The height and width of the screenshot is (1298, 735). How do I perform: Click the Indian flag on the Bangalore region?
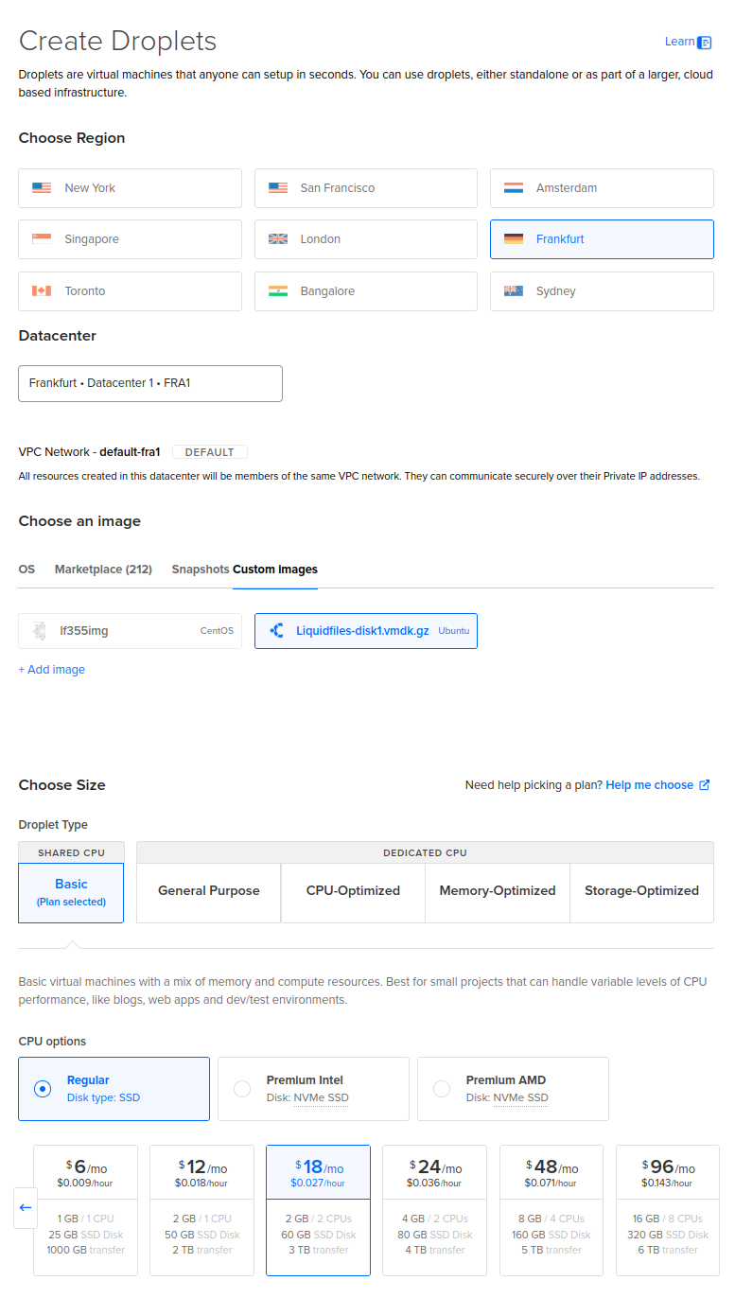pyautogui.click(x=277, y=290)
